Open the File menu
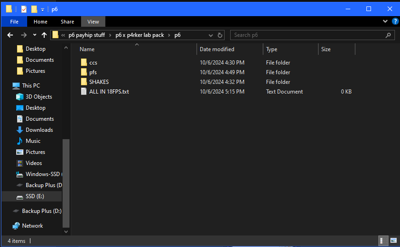The image size is (400, 247). 14,22
